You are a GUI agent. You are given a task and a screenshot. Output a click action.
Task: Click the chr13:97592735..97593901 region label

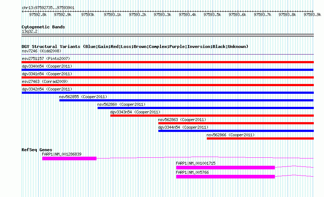[48, 8]
